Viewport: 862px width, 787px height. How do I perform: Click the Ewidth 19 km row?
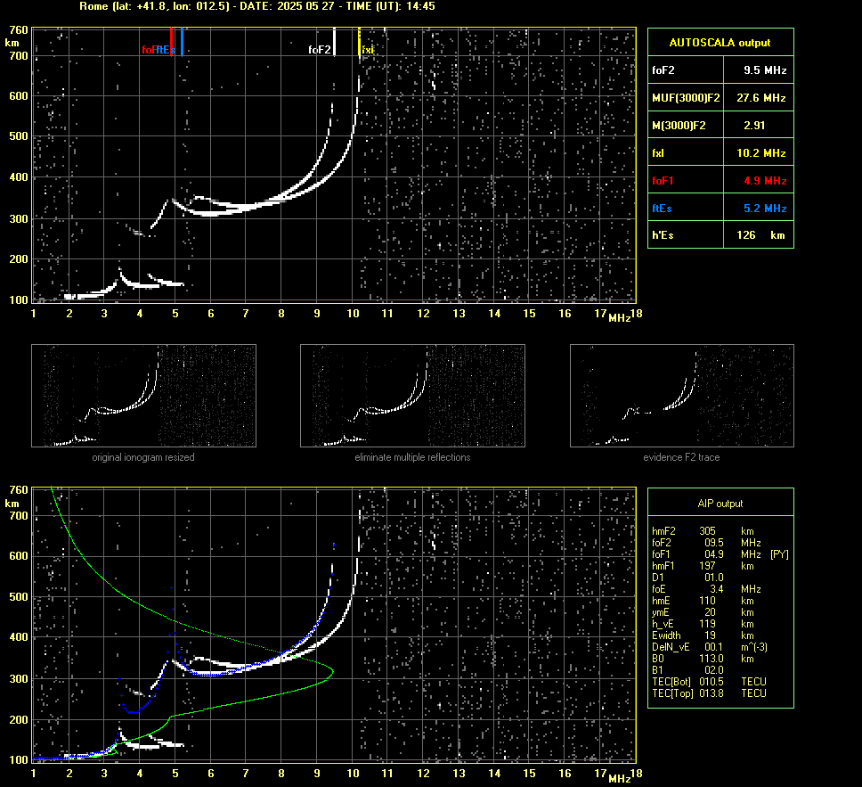click(703, 635)
